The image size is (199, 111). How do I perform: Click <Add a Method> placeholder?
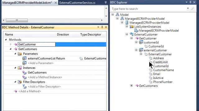tap(30, 91)
